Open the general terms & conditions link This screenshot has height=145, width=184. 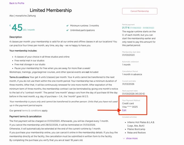click(x=32, y=110)
